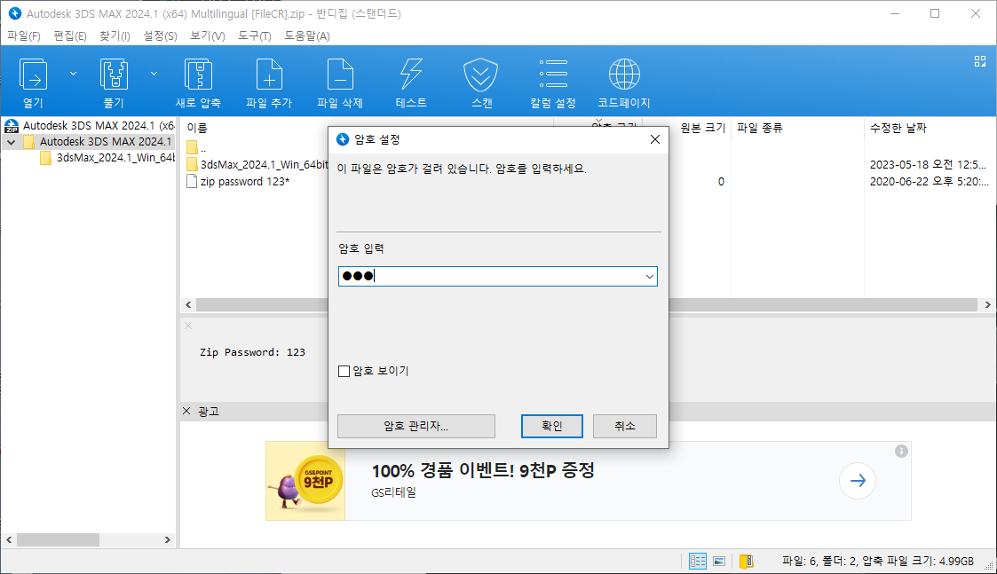
Task: Select the root zip node in tree
Action: [89, 126]
